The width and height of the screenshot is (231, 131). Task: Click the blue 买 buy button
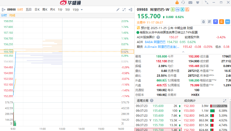pos(216,21)
